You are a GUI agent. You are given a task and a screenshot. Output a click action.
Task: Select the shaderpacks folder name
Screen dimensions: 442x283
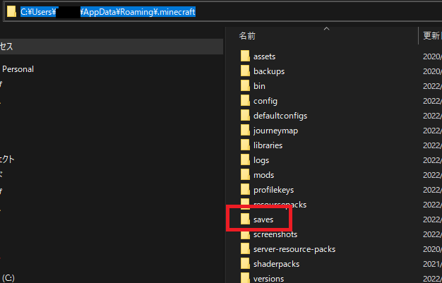pos(276,264)
